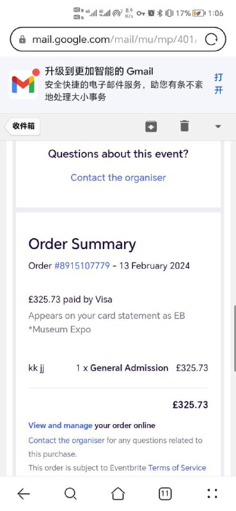Expand the more options dropdown arrow
This screenshot has height=511, width=236.
(217, 126)
